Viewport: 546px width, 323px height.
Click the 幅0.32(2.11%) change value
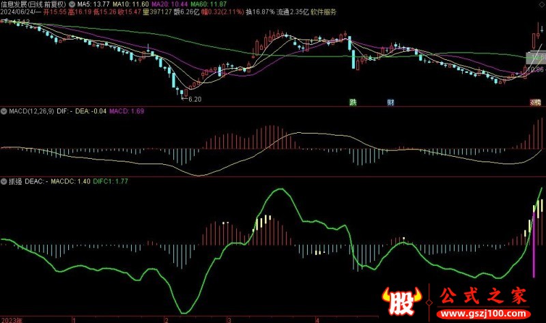pos(222,12)
